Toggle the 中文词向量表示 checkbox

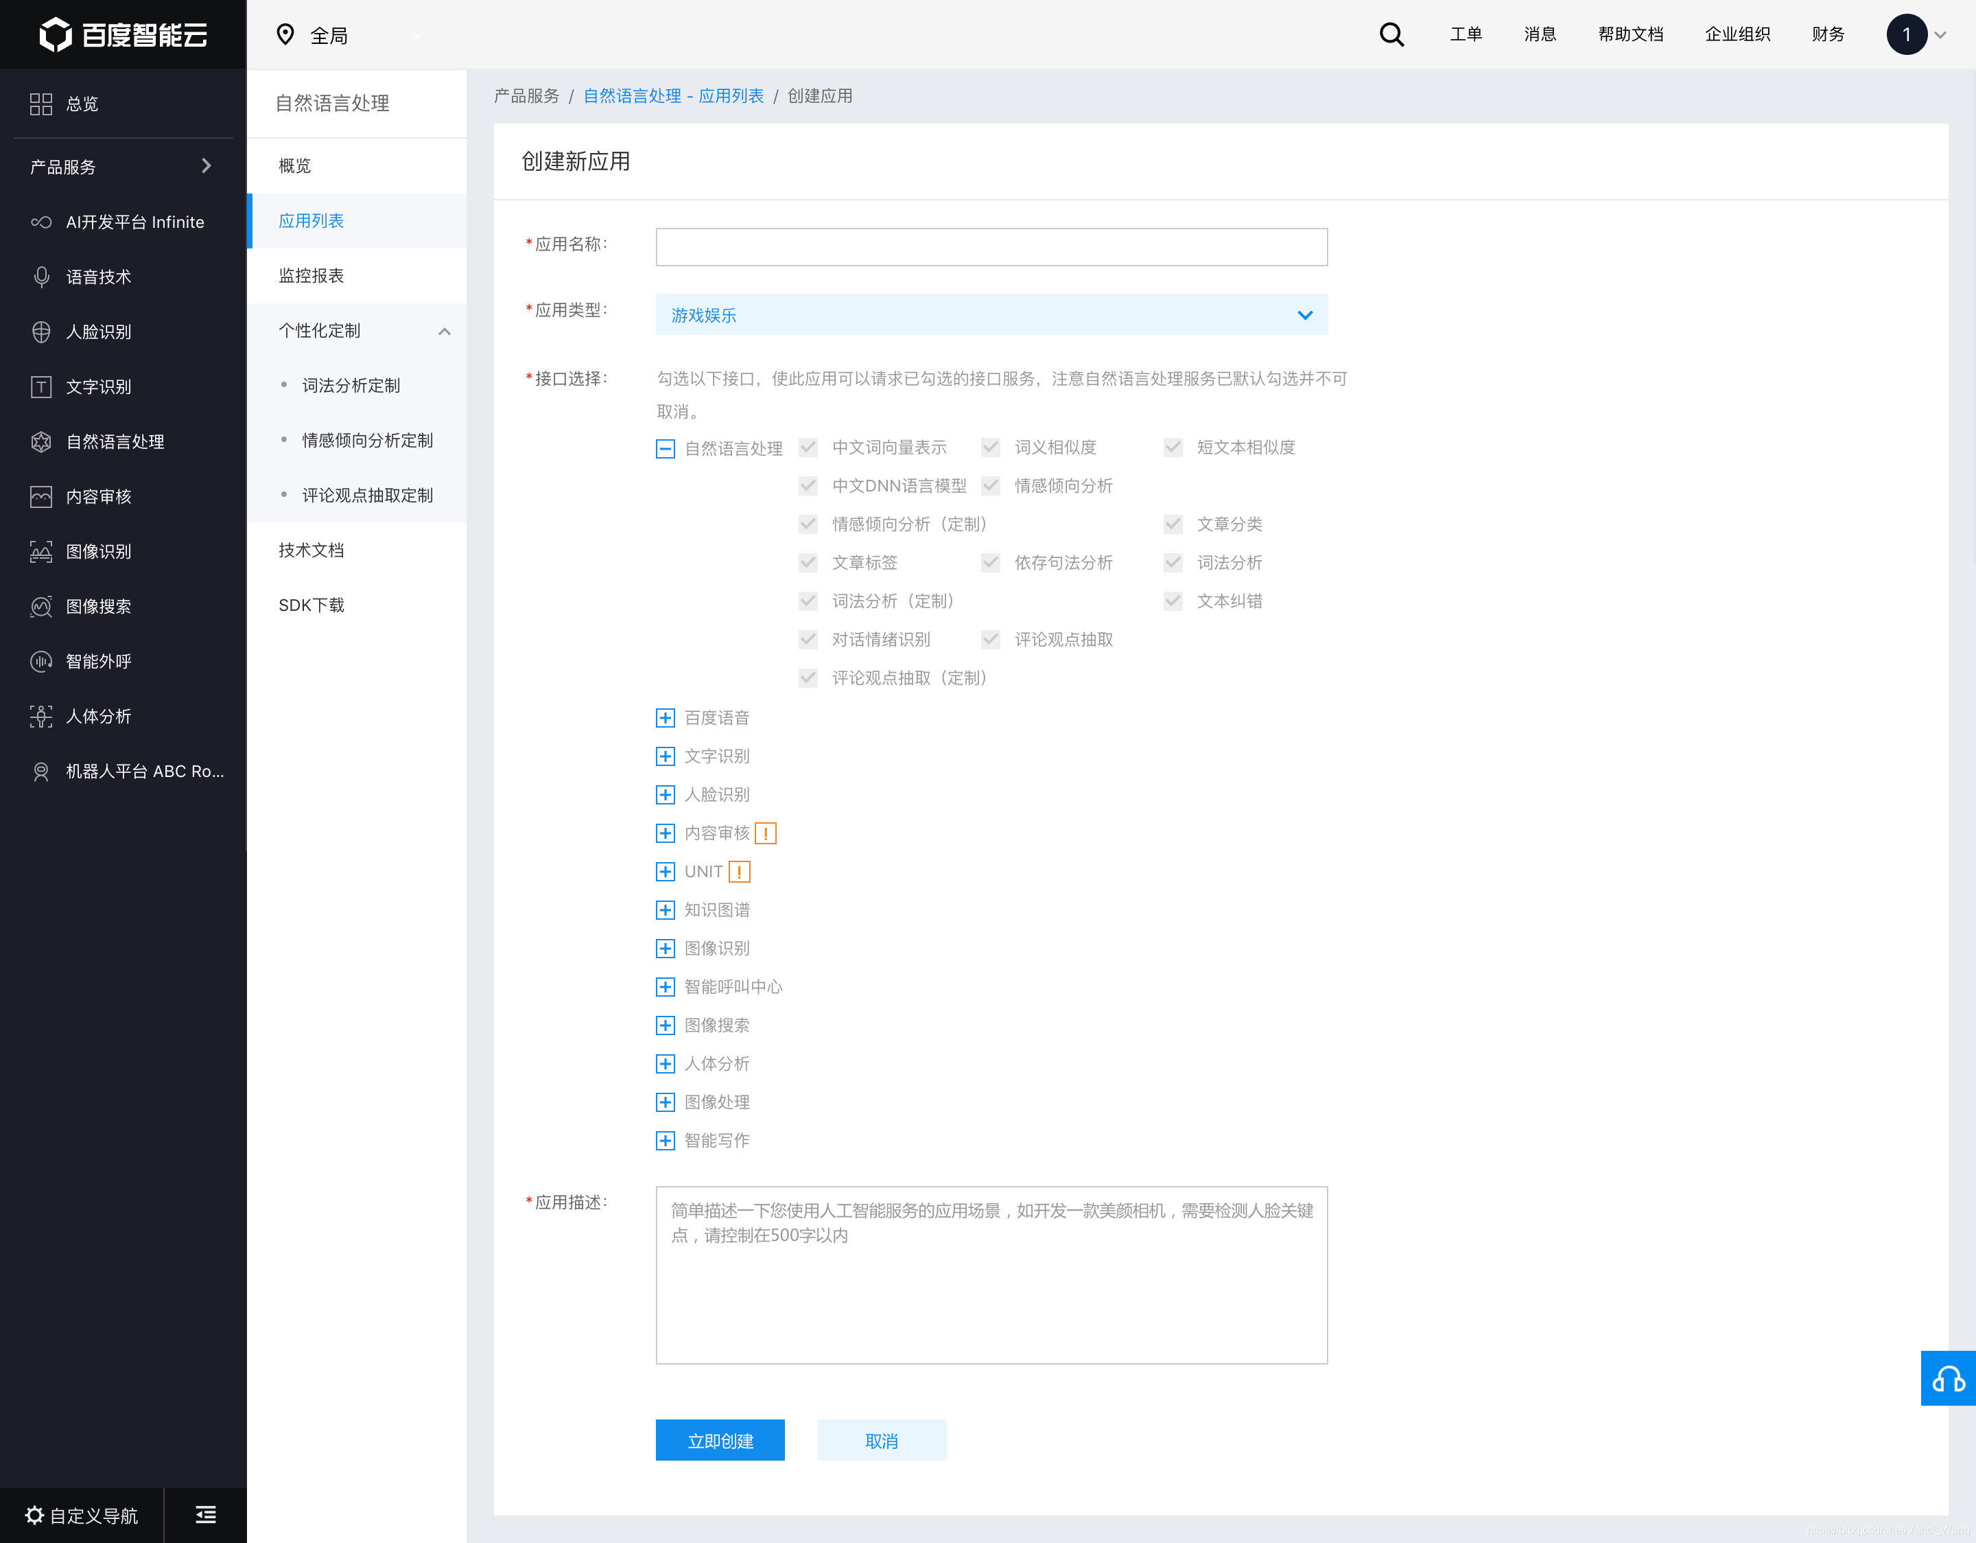coord(808,447)
